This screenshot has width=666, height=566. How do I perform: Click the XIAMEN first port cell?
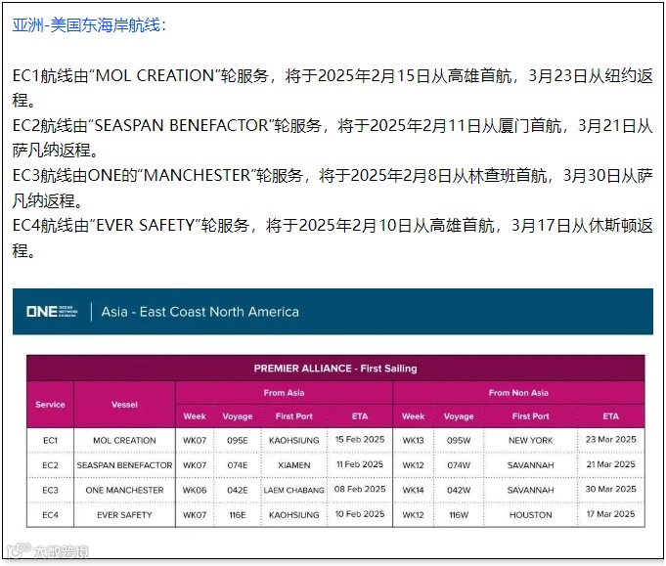click(294, 465)
